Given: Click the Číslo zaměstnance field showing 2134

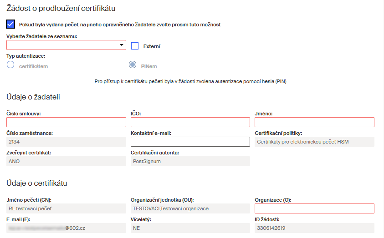Looking at the screenshot, I should click(x=66, y=142).
